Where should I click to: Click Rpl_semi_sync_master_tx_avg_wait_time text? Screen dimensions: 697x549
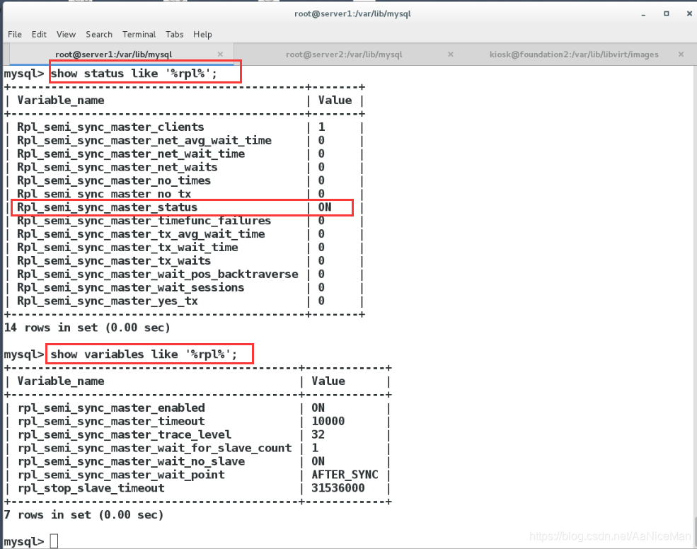[x=141, y=234]
